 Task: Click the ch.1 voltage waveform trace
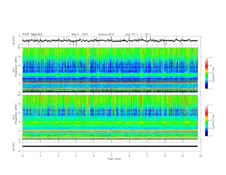(110, 41)
